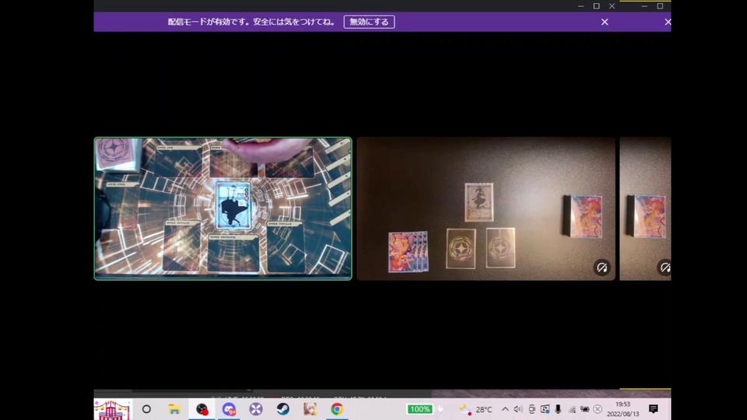
Task: Select the rightmost partially visible video tile
Action: click(645, 208)
